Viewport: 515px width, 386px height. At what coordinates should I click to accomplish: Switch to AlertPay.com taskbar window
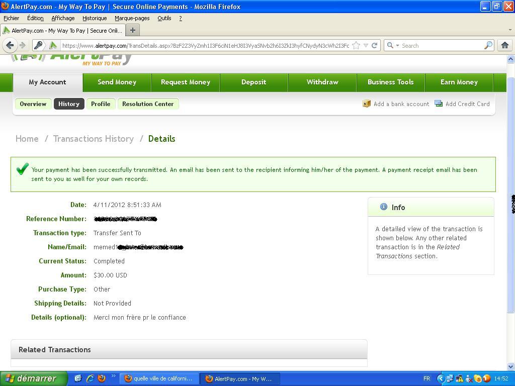240,378
